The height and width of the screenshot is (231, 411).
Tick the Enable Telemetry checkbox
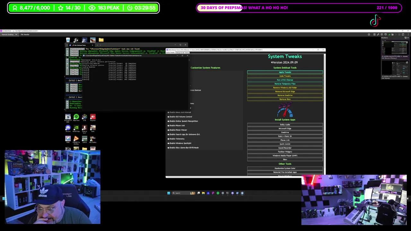tap(168, 139)
